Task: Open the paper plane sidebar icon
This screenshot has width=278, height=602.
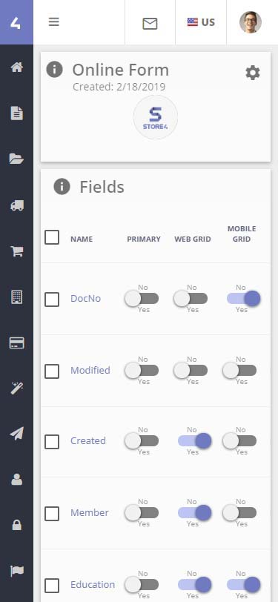Action: point(16,434)
